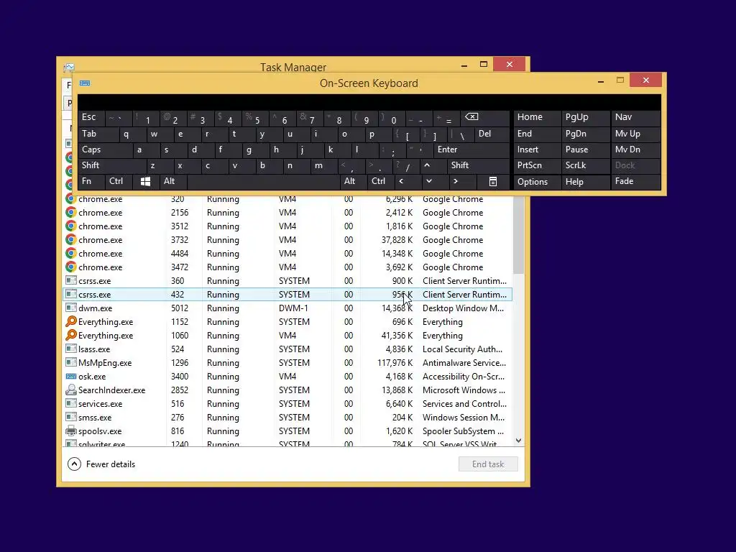736x552 pixels.
Task: Tap the Enter key
Action: pos(471,149)
